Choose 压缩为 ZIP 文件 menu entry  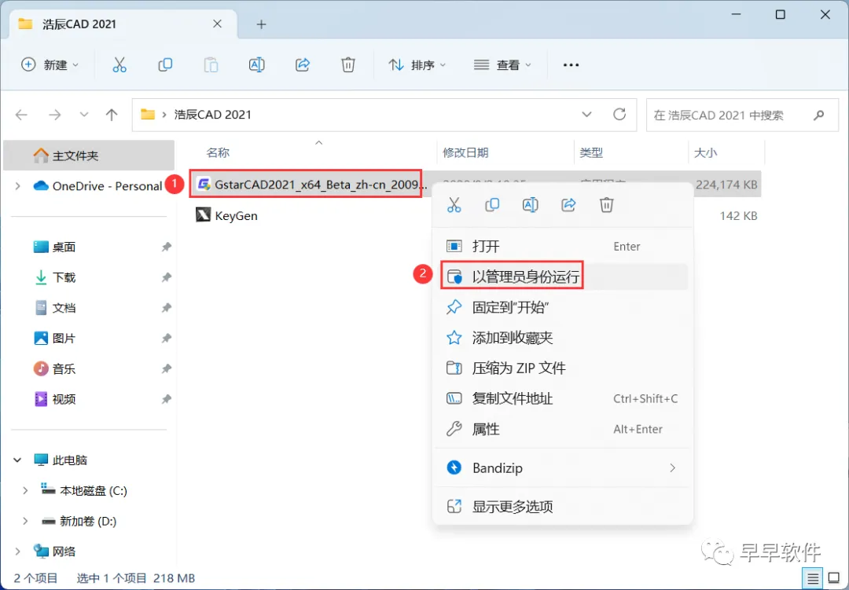563,368
